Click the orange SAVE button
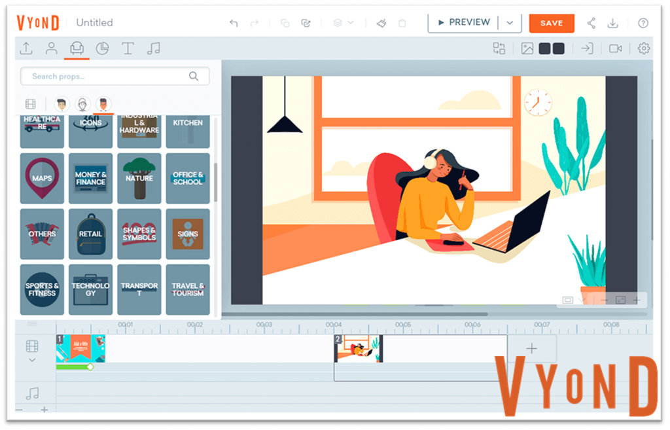This screenshot has width=670, height=430. point(551,23)
